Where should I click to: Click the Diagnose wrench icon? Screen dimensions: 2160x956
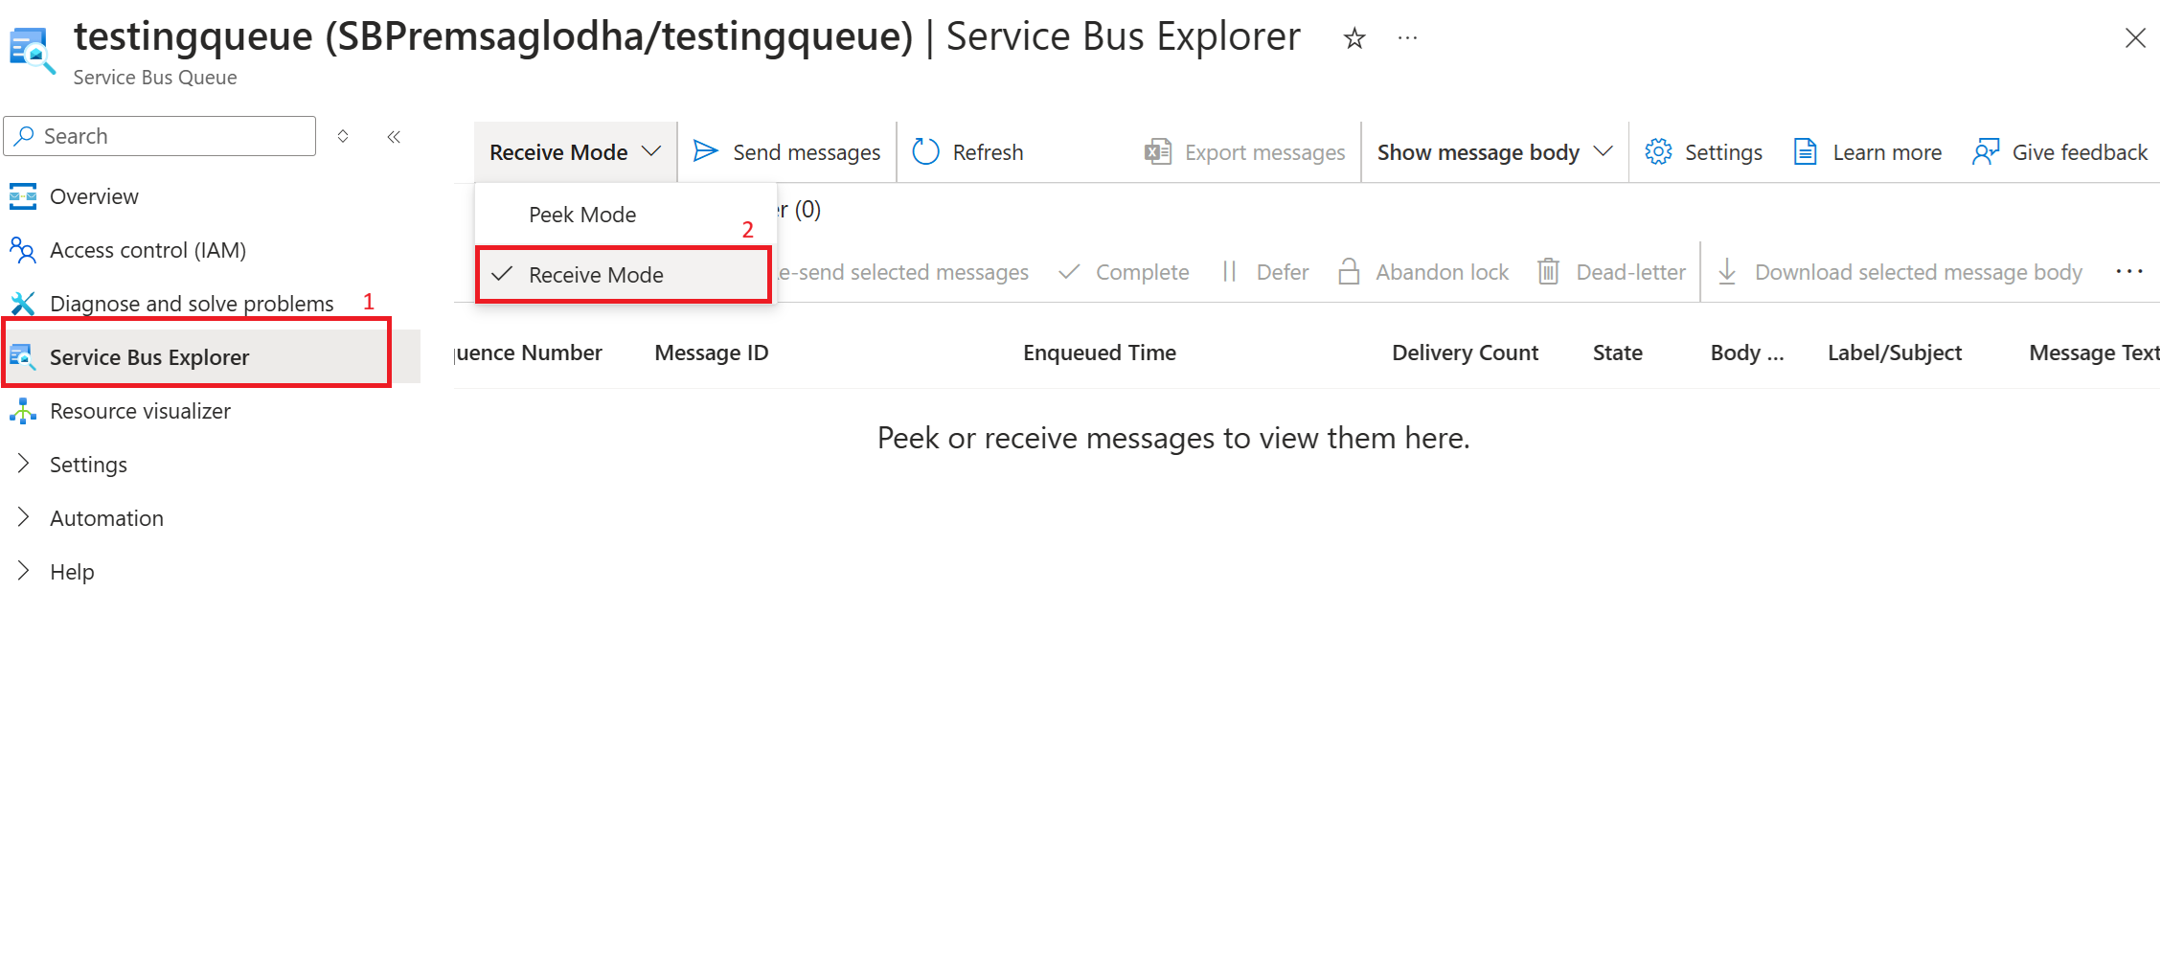pyautogui.click(x=23, y=304)
